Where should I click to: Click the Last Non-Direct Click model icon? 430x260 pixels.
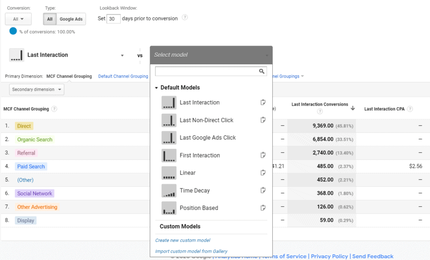coord(169,120)
